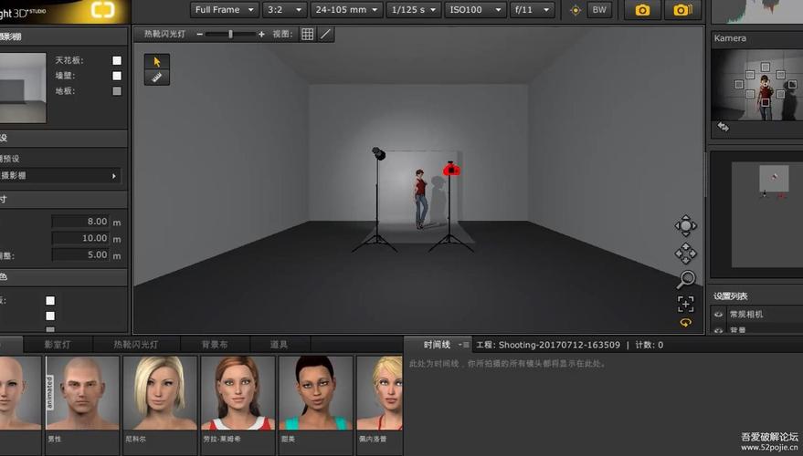The width and height of the screenshot is (803, 456).
Task: Click the focus frame icon in viewport
Action: point(685,304)
